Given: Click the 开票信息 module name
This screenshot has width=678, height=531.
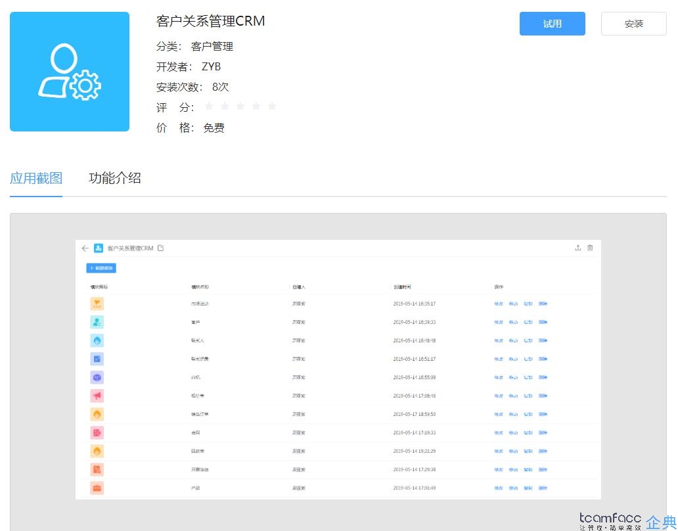Looking at the screenshot, I should pos(200,470).
